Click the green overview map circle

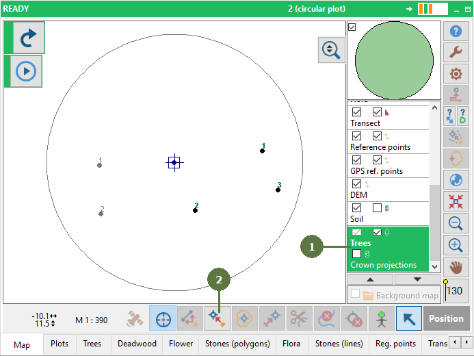394,60
